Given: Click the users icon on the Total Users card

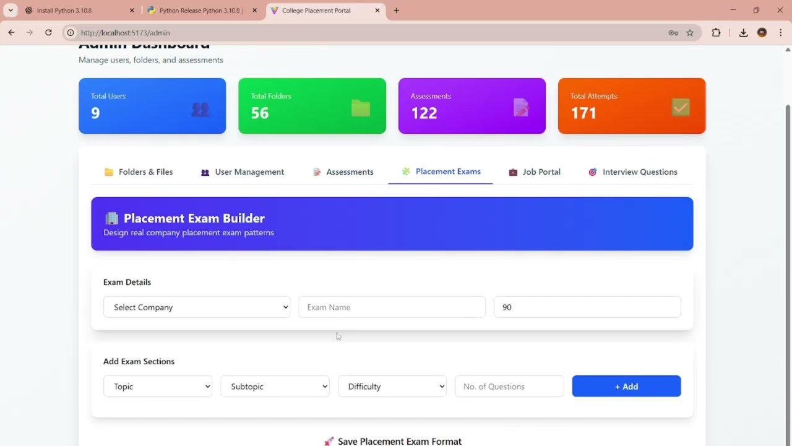Looking at the screenshot, I should [200, 110].
